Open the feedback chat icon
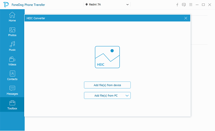The image size is (215, 131). click(x=184, y=5)
